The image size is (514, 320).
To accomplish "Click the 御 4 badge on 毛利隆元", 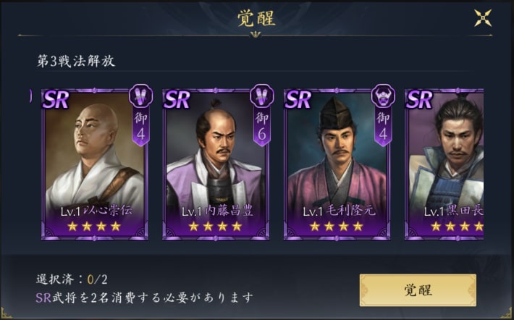I will (x=383, y=127).
